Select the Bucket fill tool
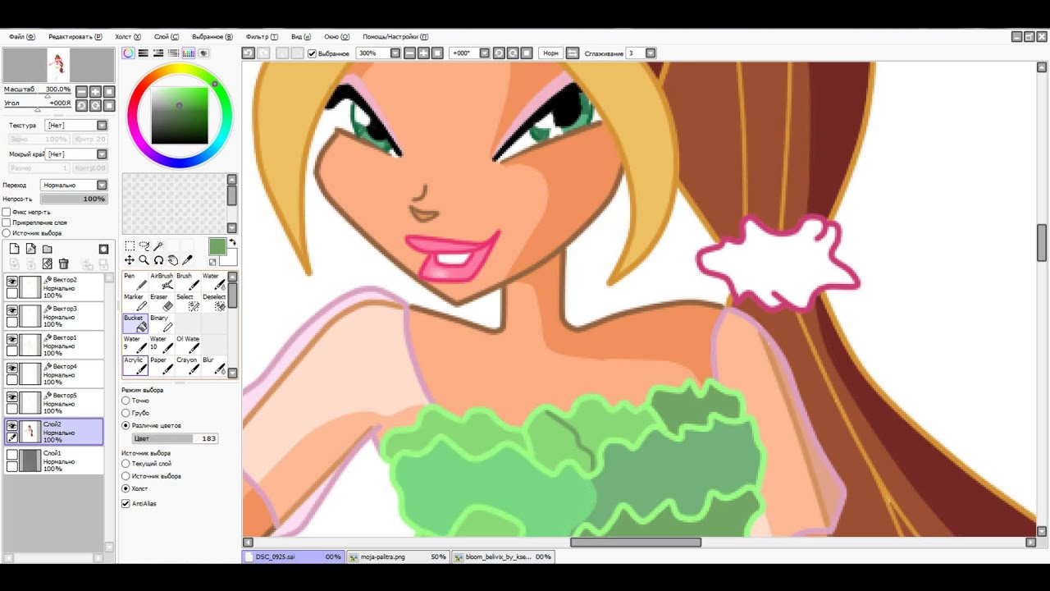Viewport: 1050px width, 591px height. pyautogui.click(x=135, y=323)
